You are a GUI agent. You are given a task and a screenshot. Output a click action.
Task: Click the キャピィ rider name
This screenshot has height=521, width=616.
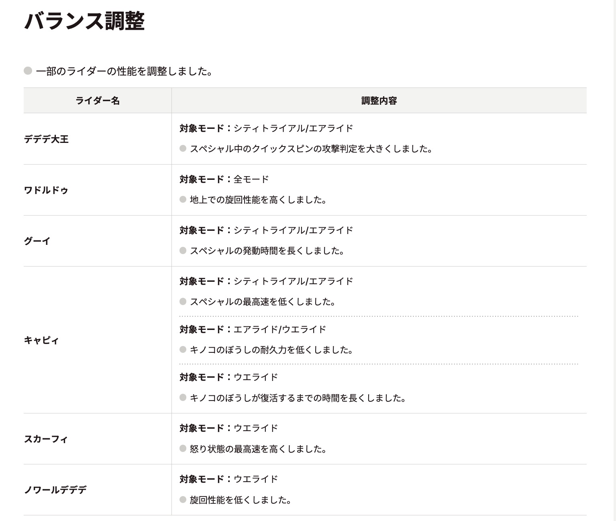(x=41, y=340)
